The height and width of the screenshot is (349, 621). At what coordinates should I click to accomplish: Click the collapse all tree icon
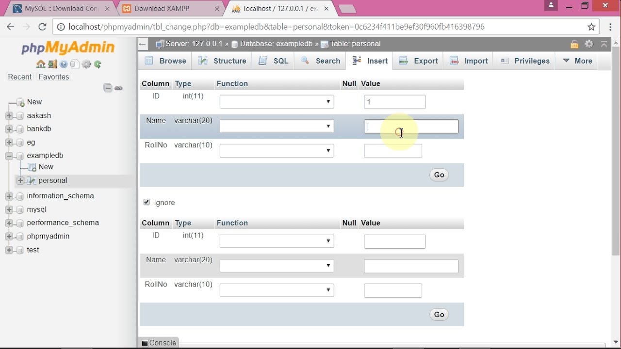coord(108,88)
